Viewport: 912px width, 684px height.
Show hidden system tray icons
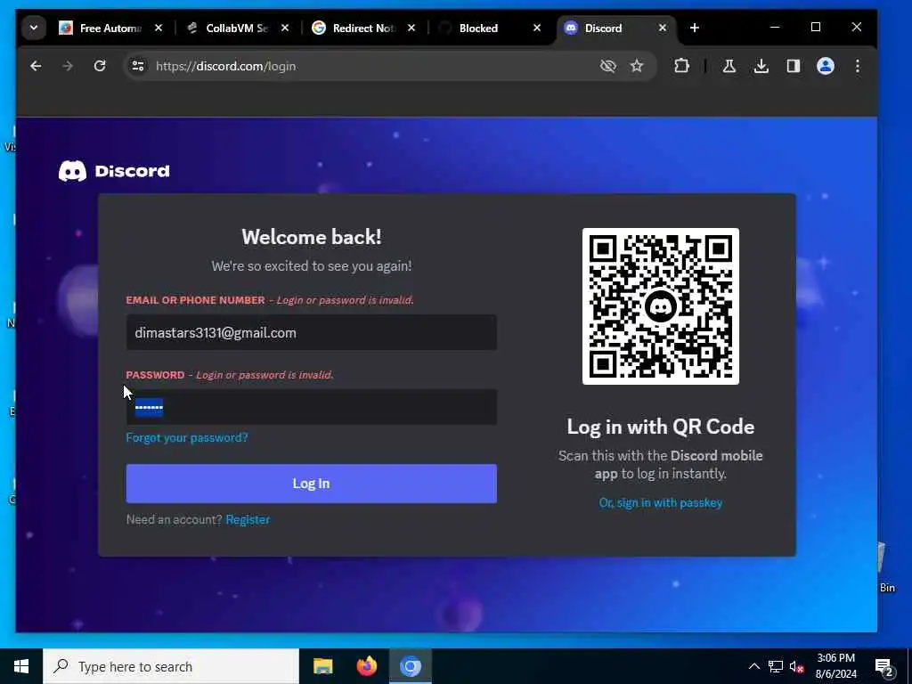coord(753,666)
